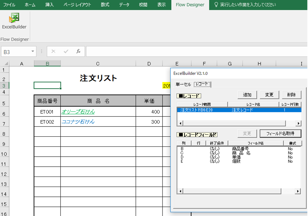This screenshot has height=216, width=308.
Task: Click the フィールド名取得 button
Action: pyautogui.click(x=280, y=134)
